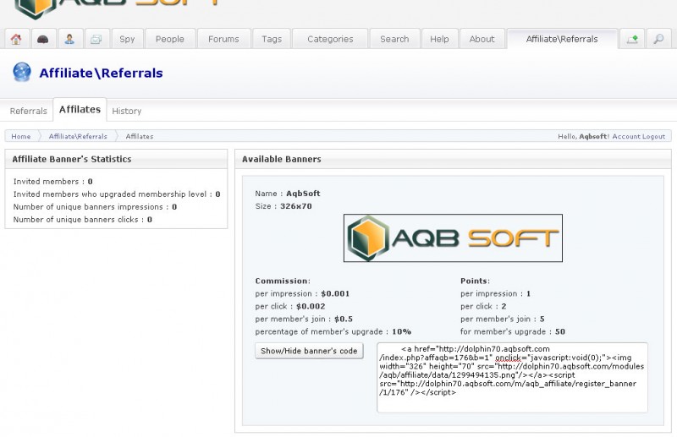Click the AQB SOFT banner image
The width and height of the screenshot is (677, 437).
[453, 238]
